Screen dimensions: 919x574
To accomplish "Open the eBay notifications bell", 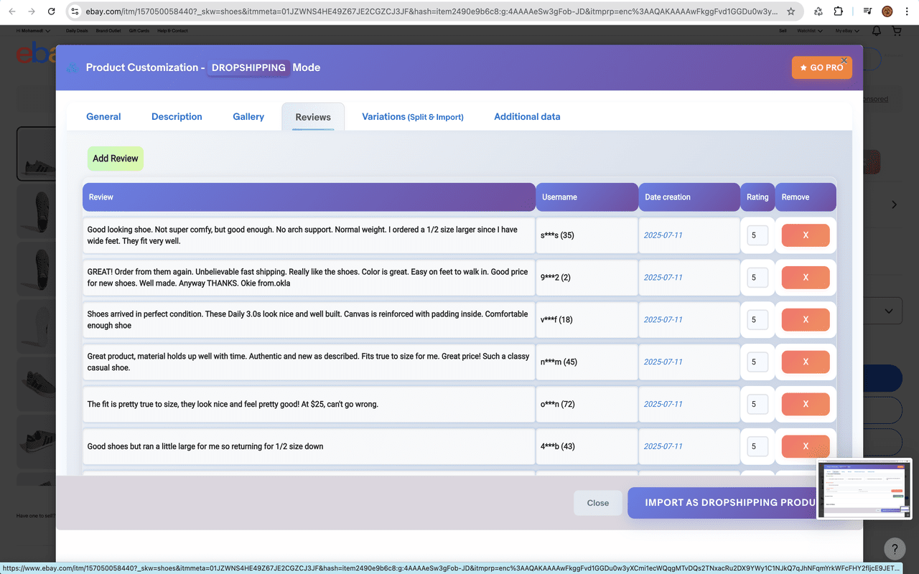I will coord(877,31).
